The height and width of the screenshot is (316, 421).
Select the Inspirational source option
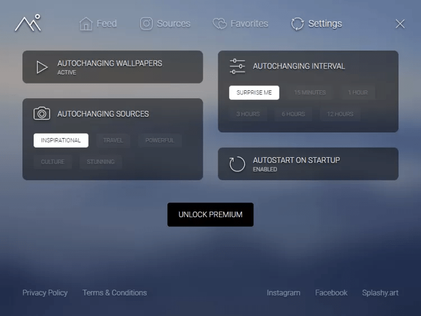tap(61, 140)
